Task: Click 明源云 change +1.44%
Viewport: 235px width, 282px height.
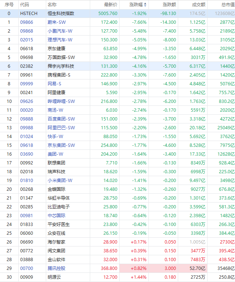Action: point(139,277)
